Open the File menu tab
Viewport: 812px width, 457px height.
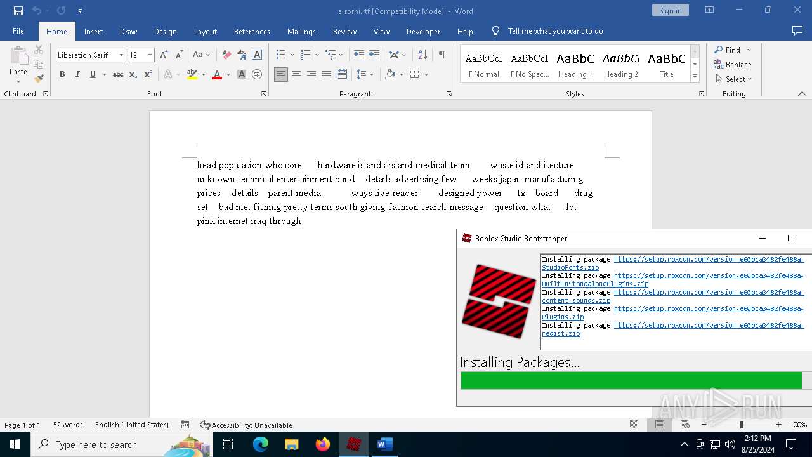[x=18, y=31]
